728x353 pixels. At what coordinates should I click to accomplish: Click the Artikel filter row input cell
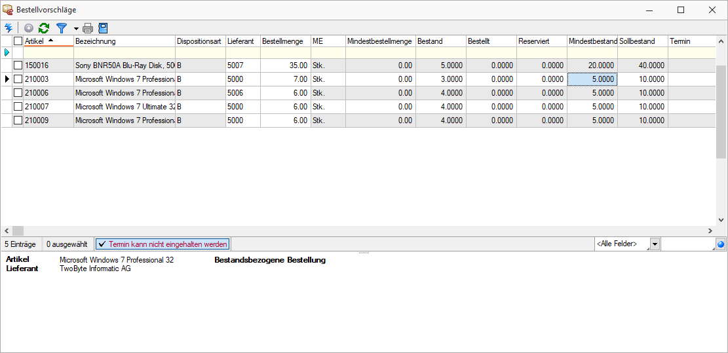coord(48,53)
